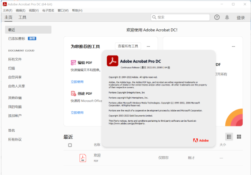Open the 文件(F) menu
This screenshot has height=175, width=251.
pyautogui.click(x=7, y=10)
